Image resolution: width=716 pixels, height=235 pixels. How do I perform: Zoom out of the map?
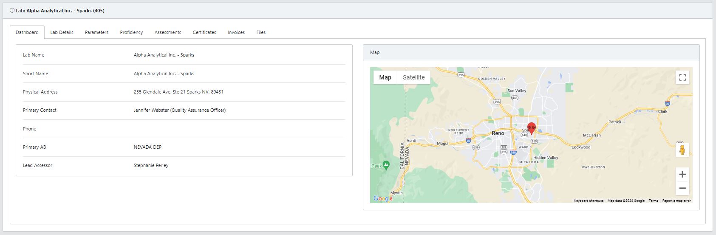(682, 188)
